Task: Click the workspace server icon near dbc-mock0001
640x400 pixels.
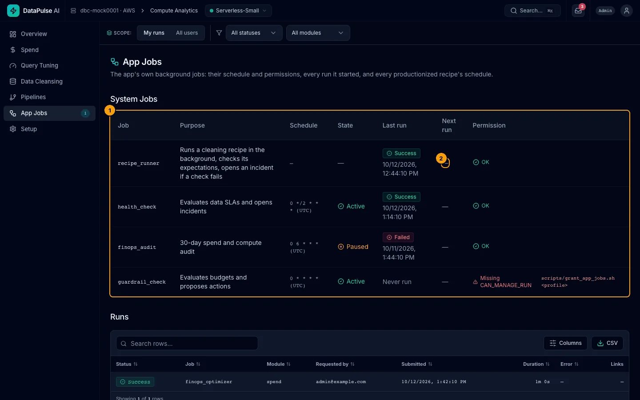Action: point(73,11)
